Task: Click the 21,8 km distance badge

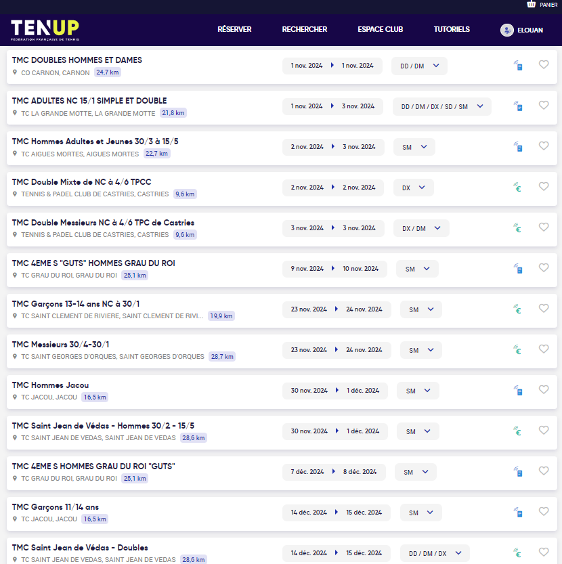Action: [x=173, y=113]
